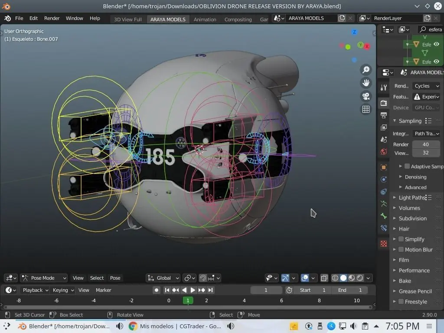Open the Pose Mode dropdown

[44, 278]
